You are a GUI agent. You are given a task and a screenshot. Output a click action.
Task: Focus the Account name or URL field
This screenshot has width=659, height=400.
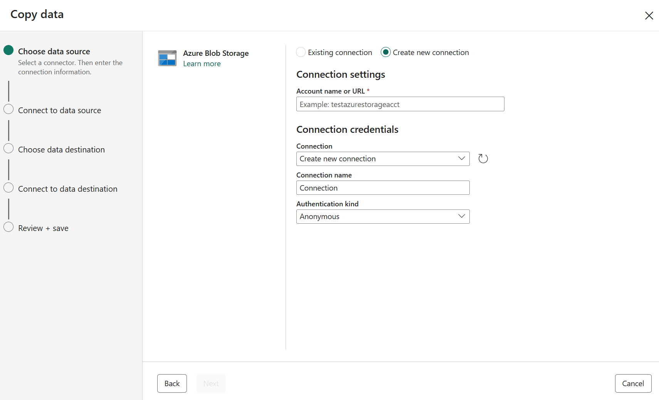(x=400, y=104)
